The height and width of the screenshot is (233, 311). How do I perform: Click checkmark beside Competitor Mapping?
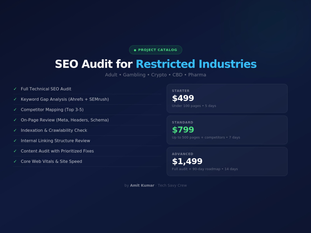pyautogui.click(x=15, y=110)
